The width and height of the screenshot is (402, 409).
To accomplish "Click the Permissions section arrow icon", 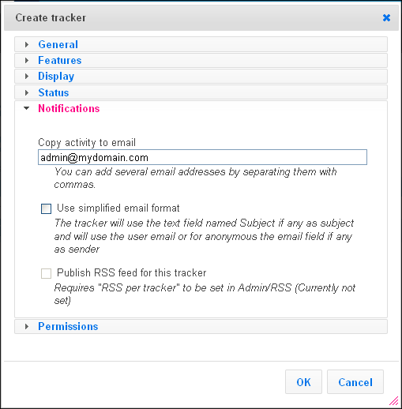I will [27, 327].
